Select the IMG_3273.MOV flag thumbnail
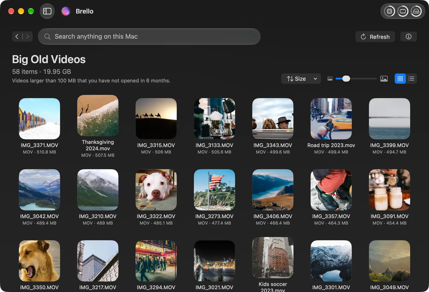Image resolution: width=429 pixels, height=292 pixels. pos(214,190)
